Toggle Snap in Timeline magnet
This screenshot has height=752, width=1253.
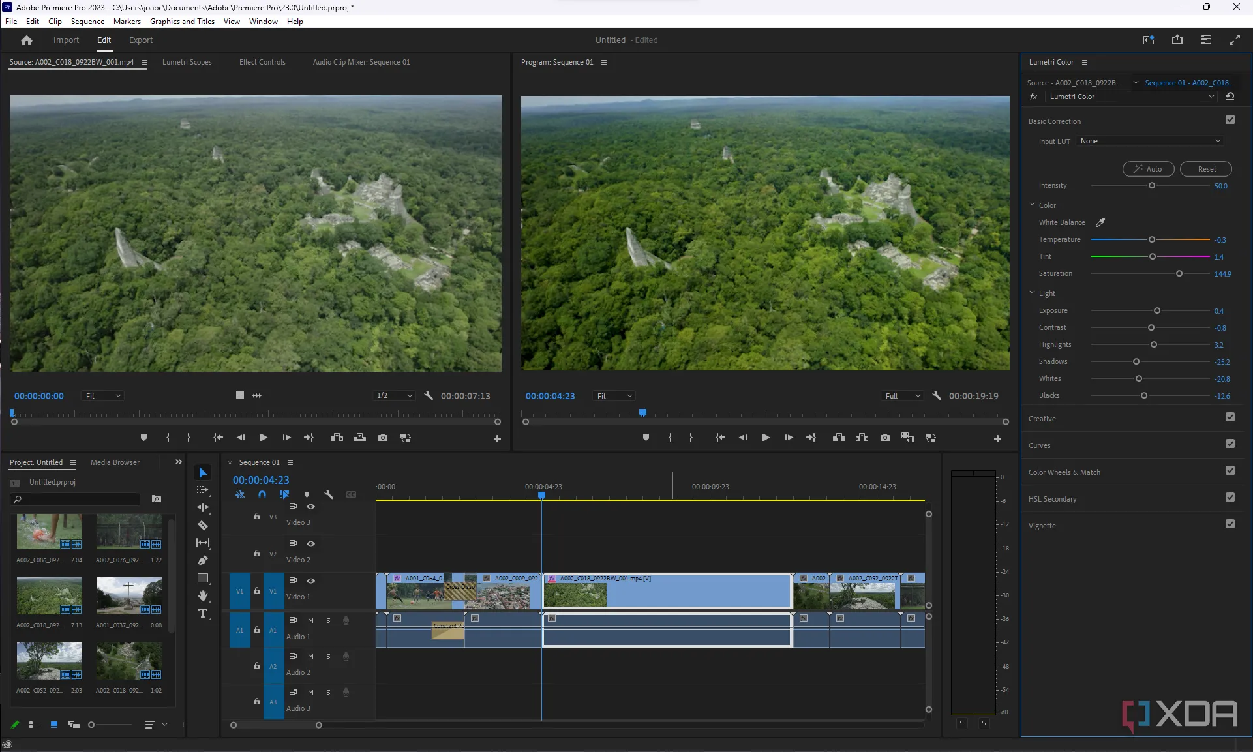tap(262, 494)
